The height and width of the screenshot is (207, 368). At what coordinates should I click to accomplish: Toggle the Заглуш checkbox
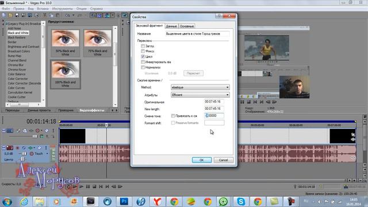coord(143,46)
